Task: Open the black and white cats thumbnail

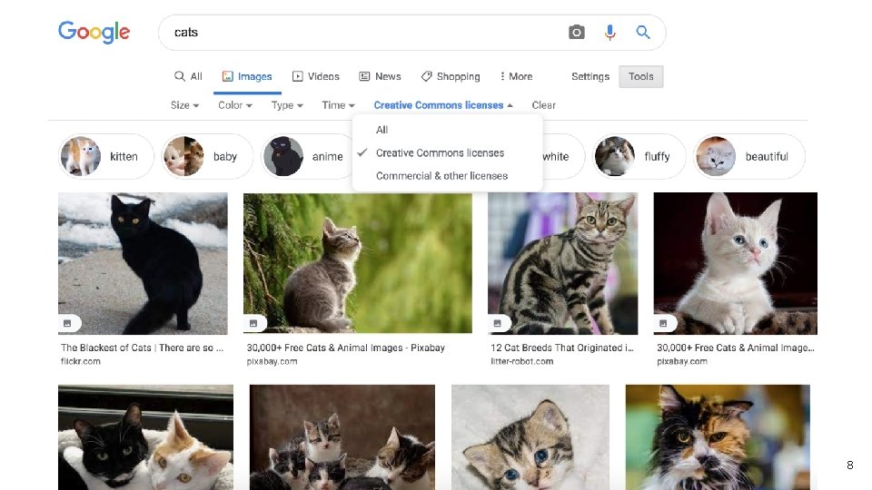Action: [145, 437]
